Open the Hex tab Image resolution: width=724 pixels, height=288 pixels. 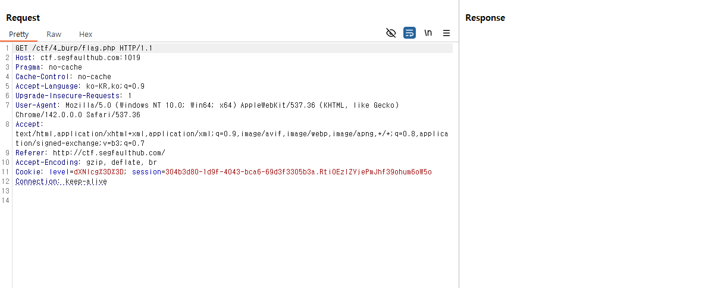(x=86, y=35)
